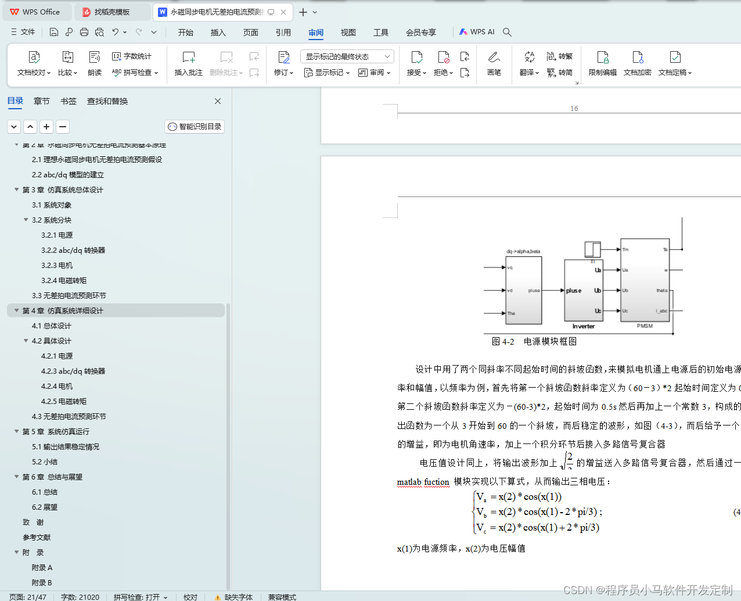Open 限制编辑 restrict editing
The image size is (741, 601).
click(x=603, y=63)
